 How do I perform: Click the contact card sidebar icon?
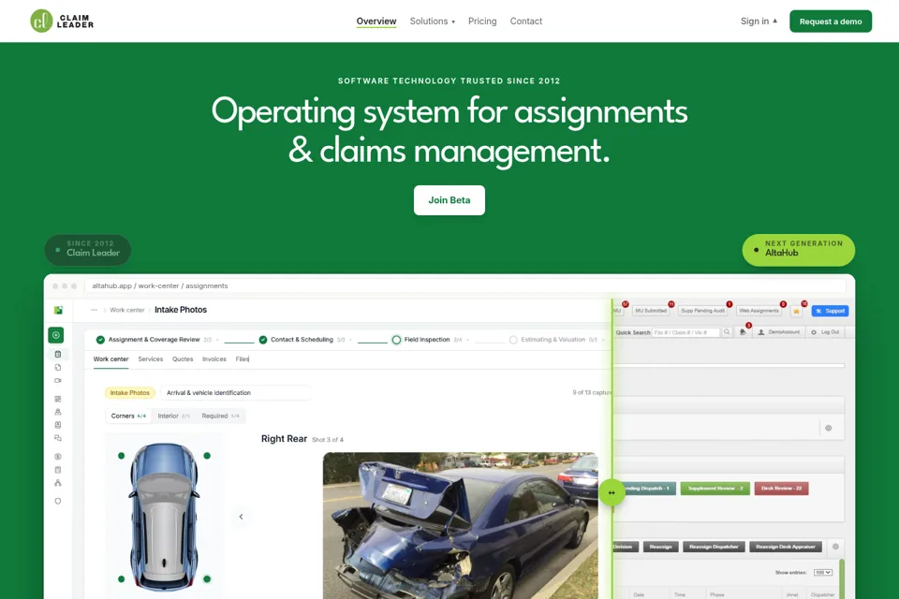point(58,425)
